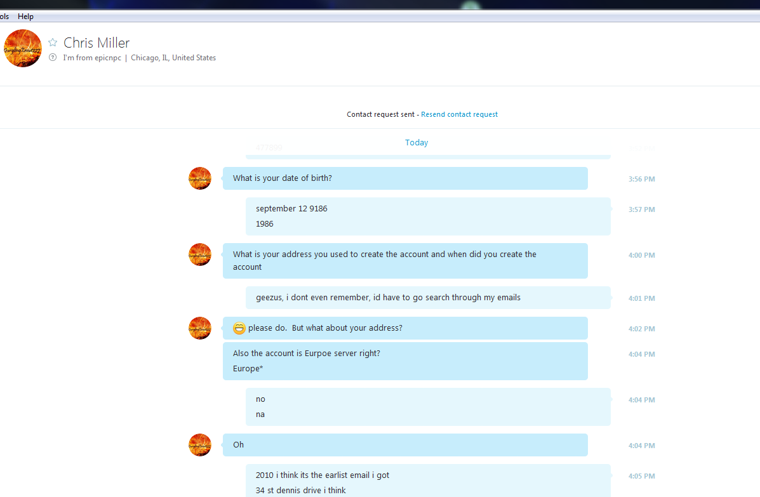Screen dimensions: 760x497
Task: Click the question mark status icon
Action: [x=53, y=58]
